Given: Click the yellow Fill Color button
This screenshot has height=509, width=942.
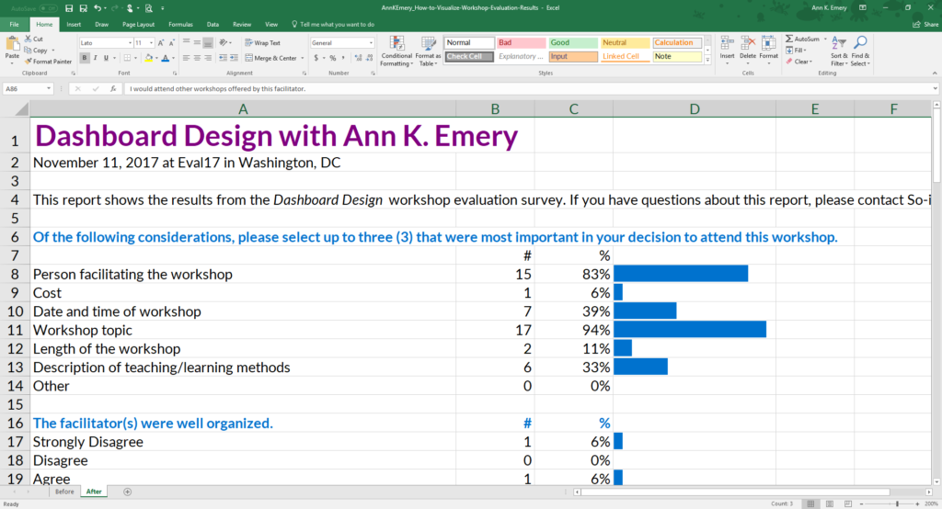Looking at the screenshot, I should (x=148, y=58).
